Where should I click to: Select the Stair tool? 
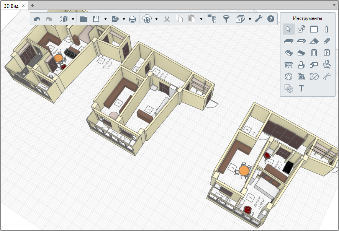click(x=288, y=53)
